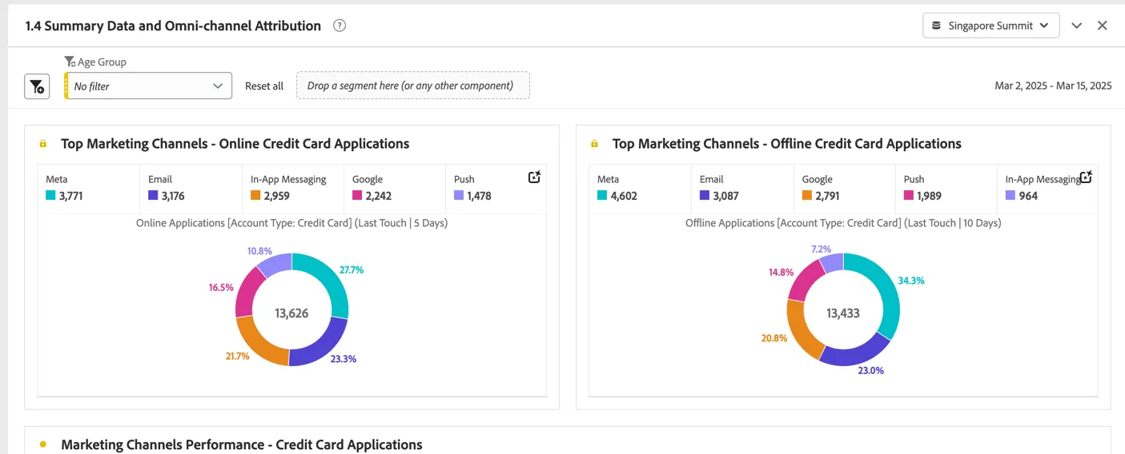Click the AI insights icon on Online donut chart
Image resolution: width=1125 pixels, height=454 pixels.
click(535, 177)
